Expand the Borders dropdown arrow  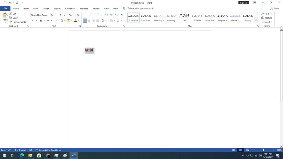(x=121, y=20)
